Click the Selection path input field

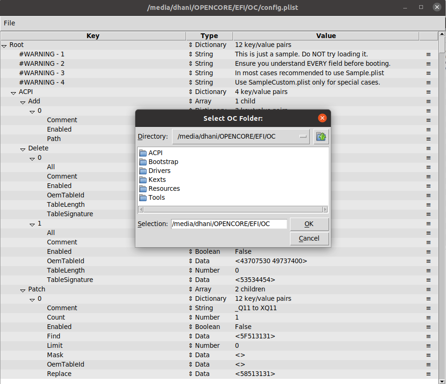[x=229, y=224]
